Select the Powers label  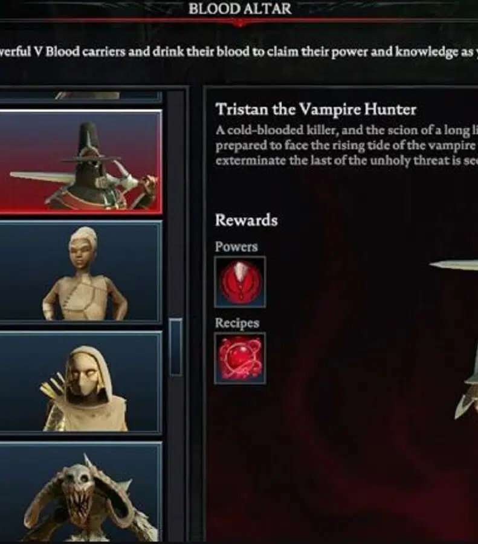(236, 247)
